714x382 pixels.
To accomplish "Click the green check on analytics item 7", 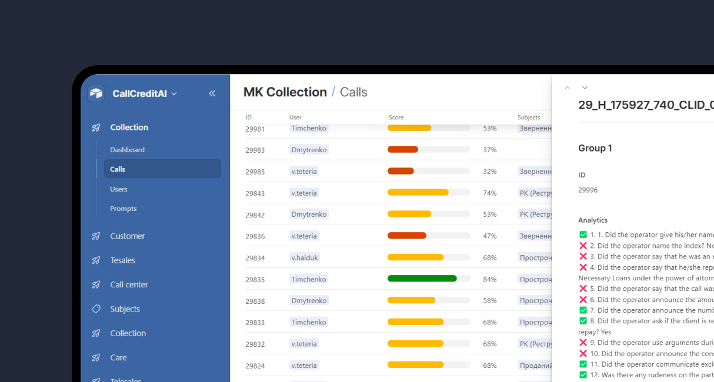I will [583, 310].
